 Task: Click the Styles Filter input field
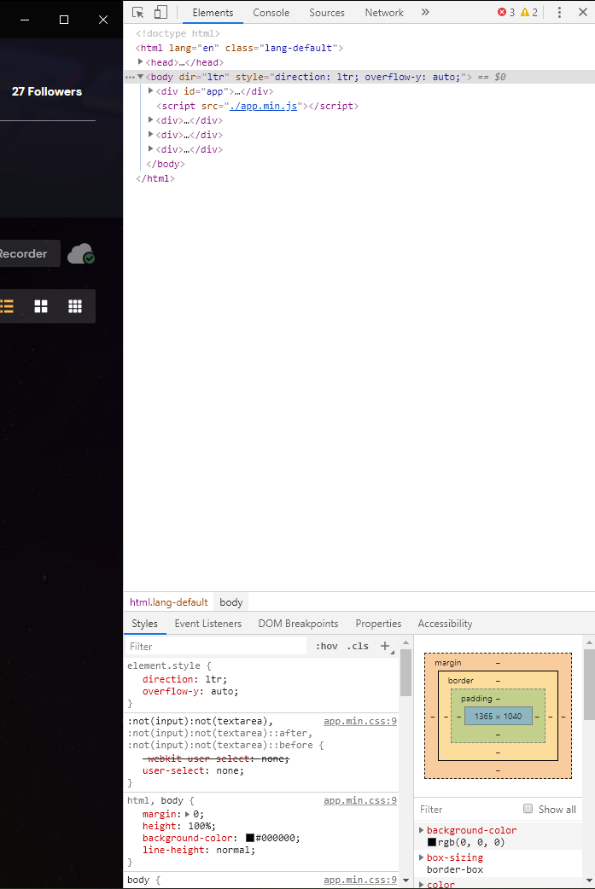[x=215, y=647]
